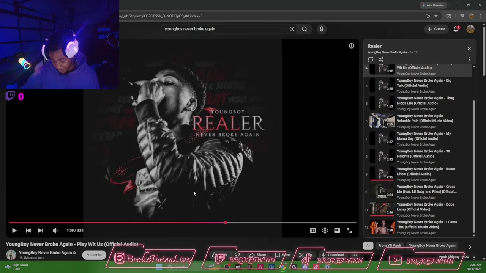Play Cross Me feat. Lil Baby and Plies
The height and width of the screenshot is (273, 486).
[x=418, y=191]
